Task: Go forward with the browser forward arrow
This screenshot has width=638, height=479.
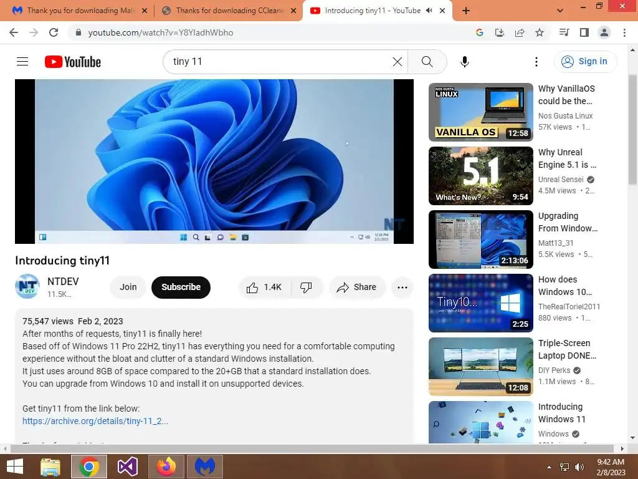Action: pos(34,32)
